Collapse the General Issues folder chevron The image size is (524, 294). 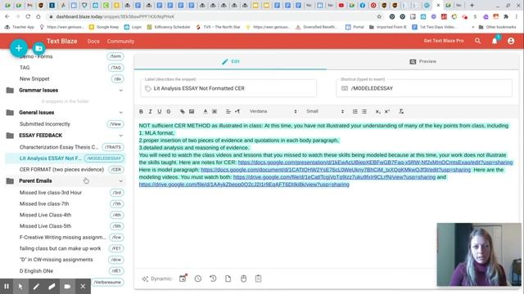pos(121,113)
